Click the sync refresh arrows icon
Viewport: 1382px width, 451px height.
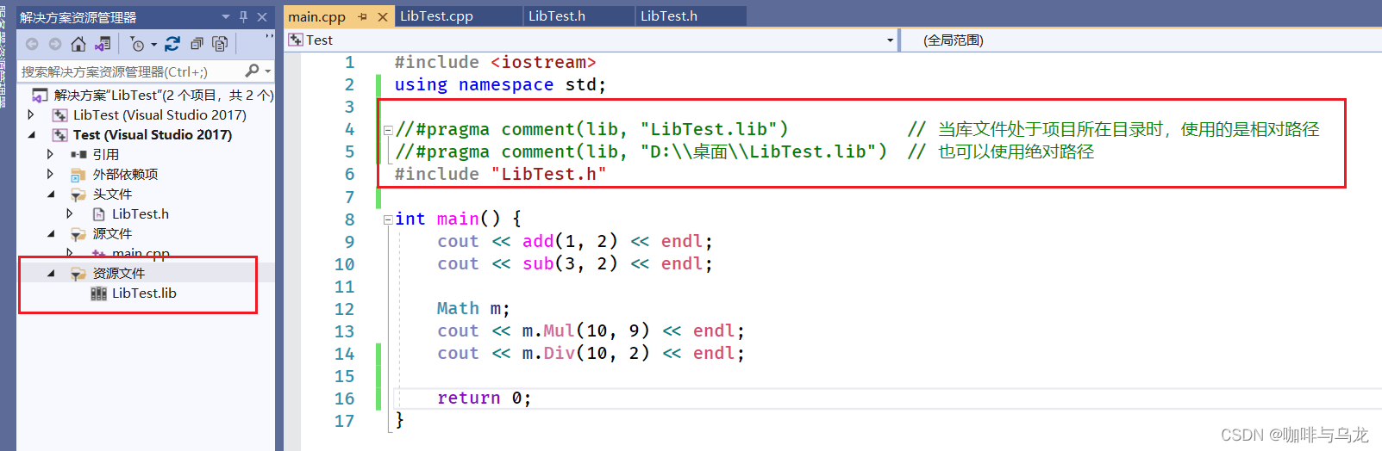pos(172,44)
